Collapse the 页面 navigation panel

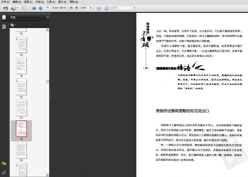(x=48, y=17)
